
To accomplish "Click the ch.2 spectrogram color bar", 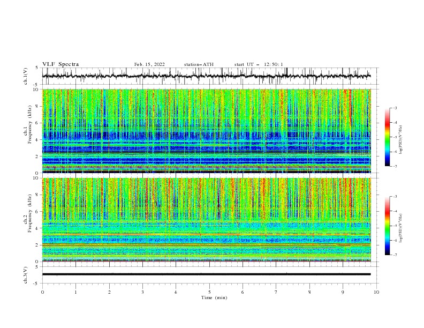I will pos(388,226).
